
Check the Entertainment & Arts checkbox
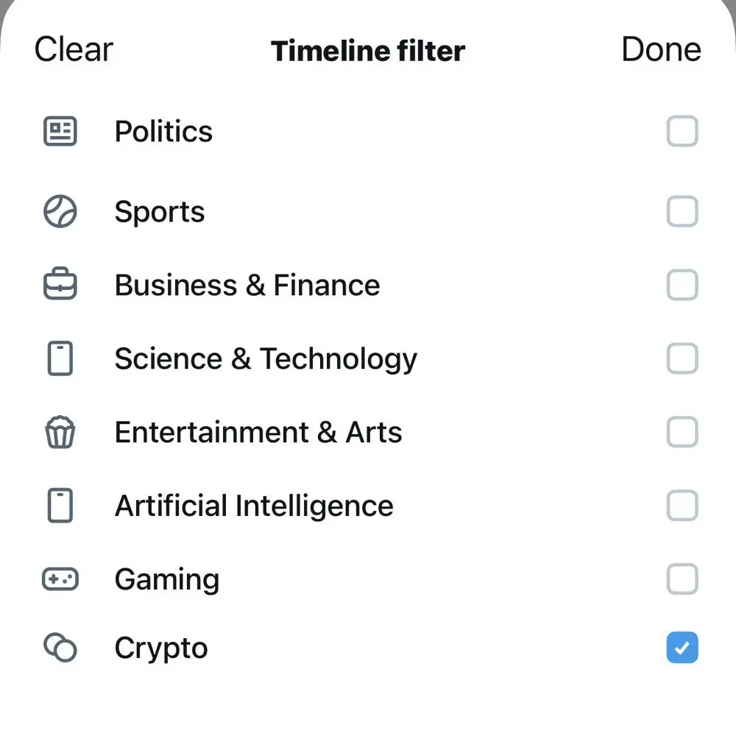point(682,433)
